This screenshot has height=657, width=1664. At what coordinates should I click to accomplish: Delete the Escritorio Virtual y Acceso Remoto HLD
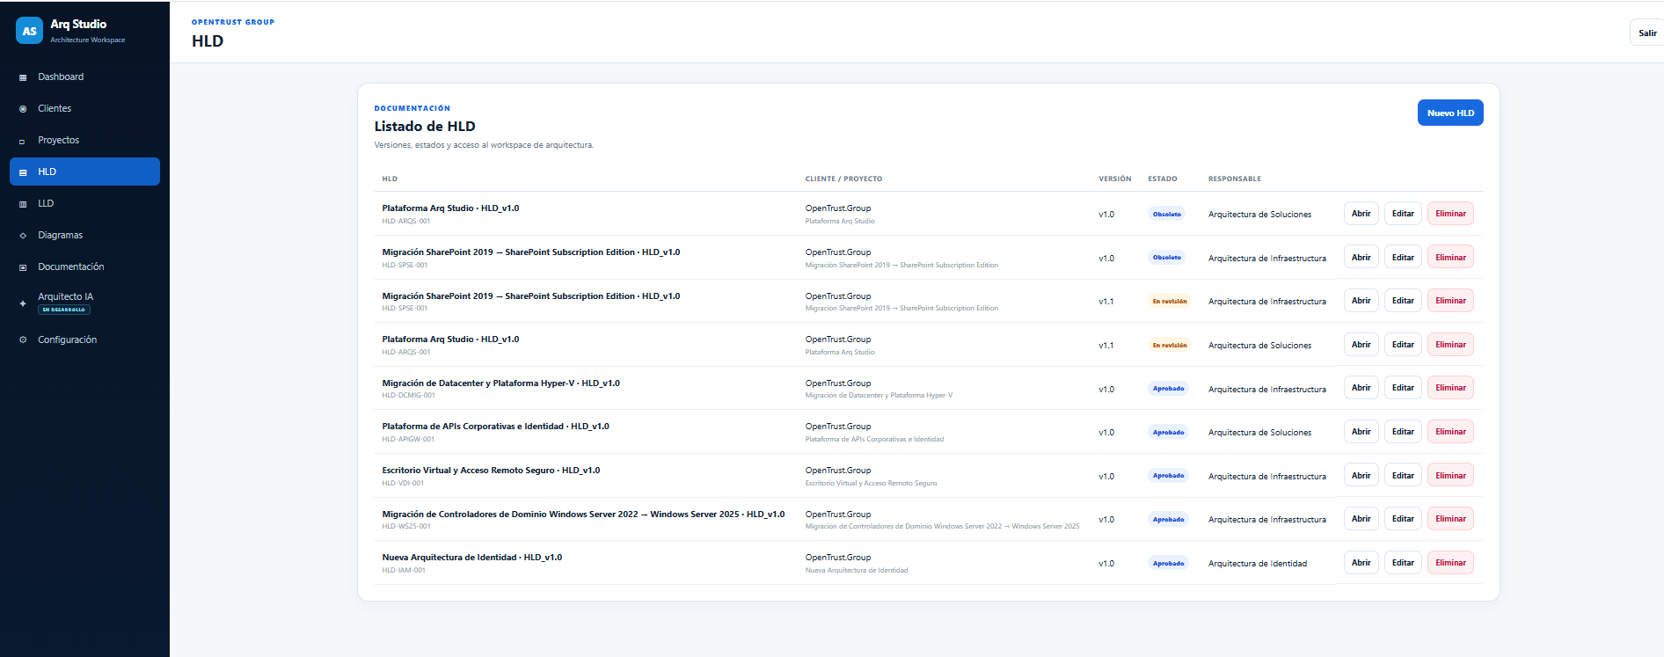click(1450, 476)
